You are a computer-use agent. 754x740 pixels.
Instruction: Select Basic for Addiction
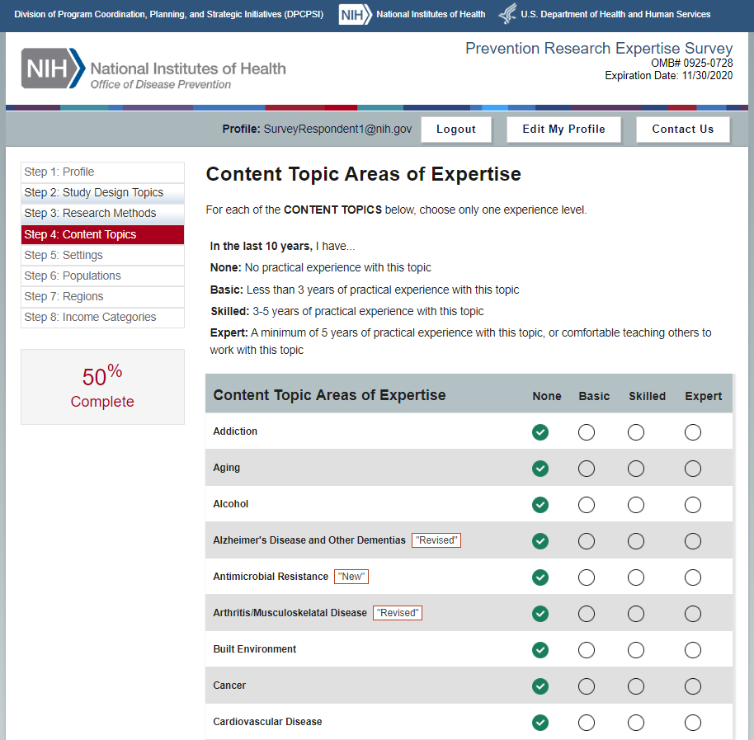(587, 432)
